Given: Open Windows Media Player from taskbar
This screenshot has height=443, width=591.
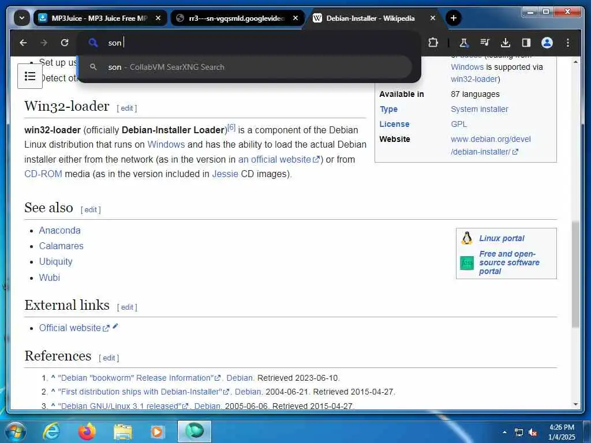Looking at the screenshot, I should (x=157, y=431).
